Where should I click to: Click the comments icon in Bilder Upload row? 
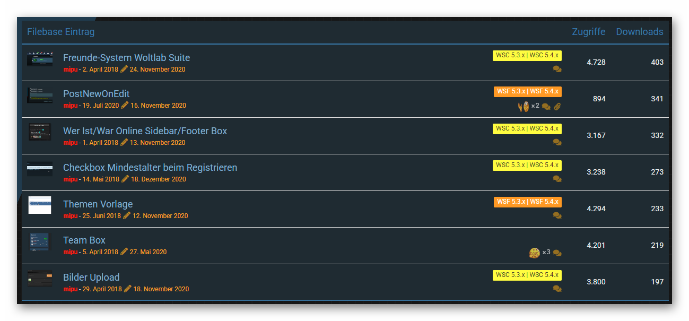click(557, 289)
